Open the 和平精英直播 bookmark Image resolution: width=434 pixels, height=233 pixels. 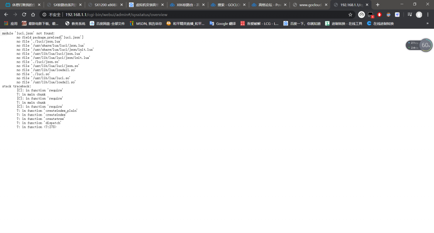point(186,24)
